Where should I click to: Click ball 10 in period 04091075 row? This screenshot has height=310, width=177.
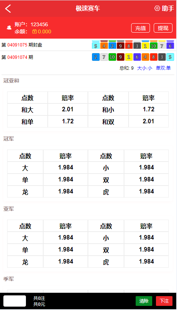(x=154, y=46)
